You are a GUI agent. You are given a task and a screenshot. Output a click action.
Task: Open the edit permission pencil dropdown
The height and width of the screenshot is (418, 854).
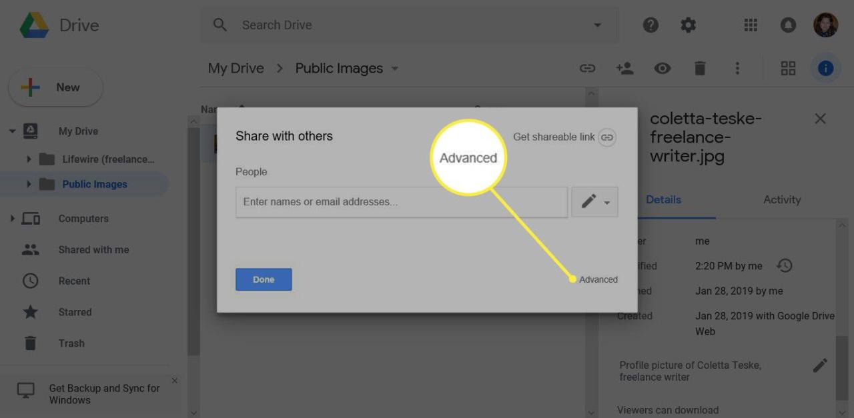point(595,201)
